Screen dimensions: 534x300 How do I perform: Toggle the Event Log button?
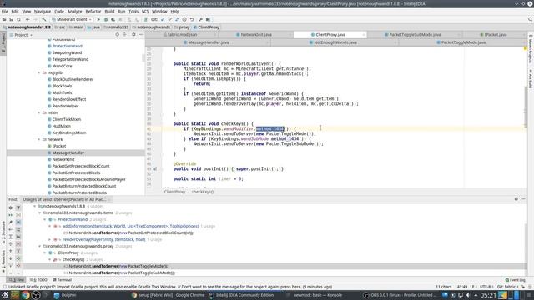515,280
